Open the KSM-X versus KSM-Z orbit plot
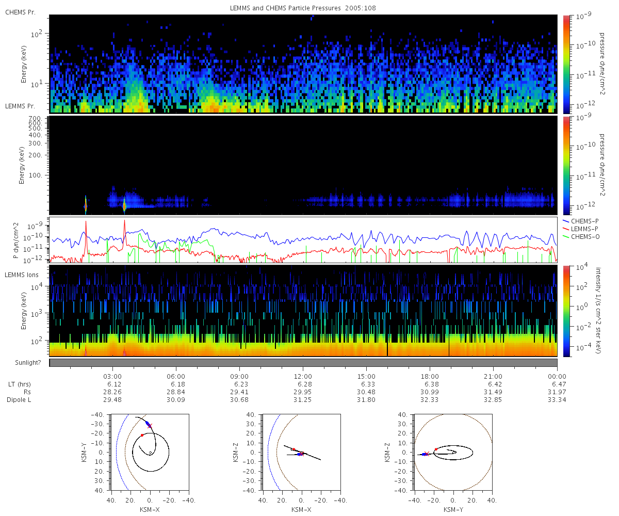619x516 pixels. (301, 452)
